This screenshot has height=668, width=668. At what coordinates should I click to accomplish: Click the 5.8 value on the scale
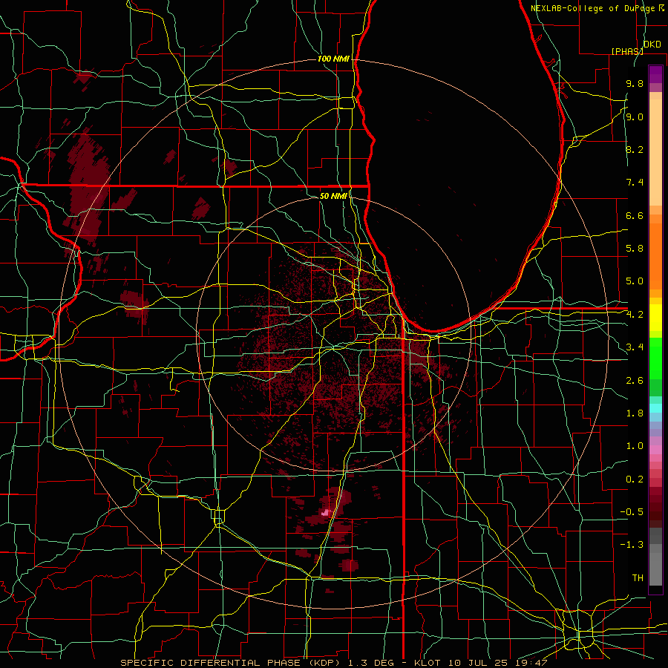click(x=635, y=249)
